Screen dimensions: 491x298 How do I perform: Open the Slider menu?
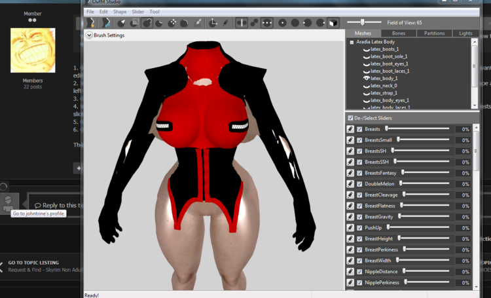coord(137,12)
